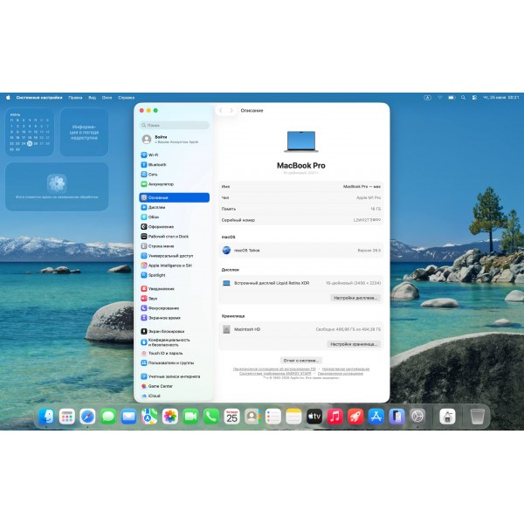The width and height of the screenshot is (524, 524).
Task: Open Оформление (Appearance) settings
Action: click(x=174, y=226)
